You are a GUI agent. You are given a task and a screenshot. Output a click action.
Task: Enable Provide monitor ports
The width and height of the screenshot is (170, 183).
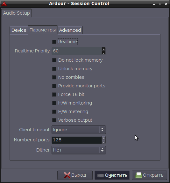(54, 86)
